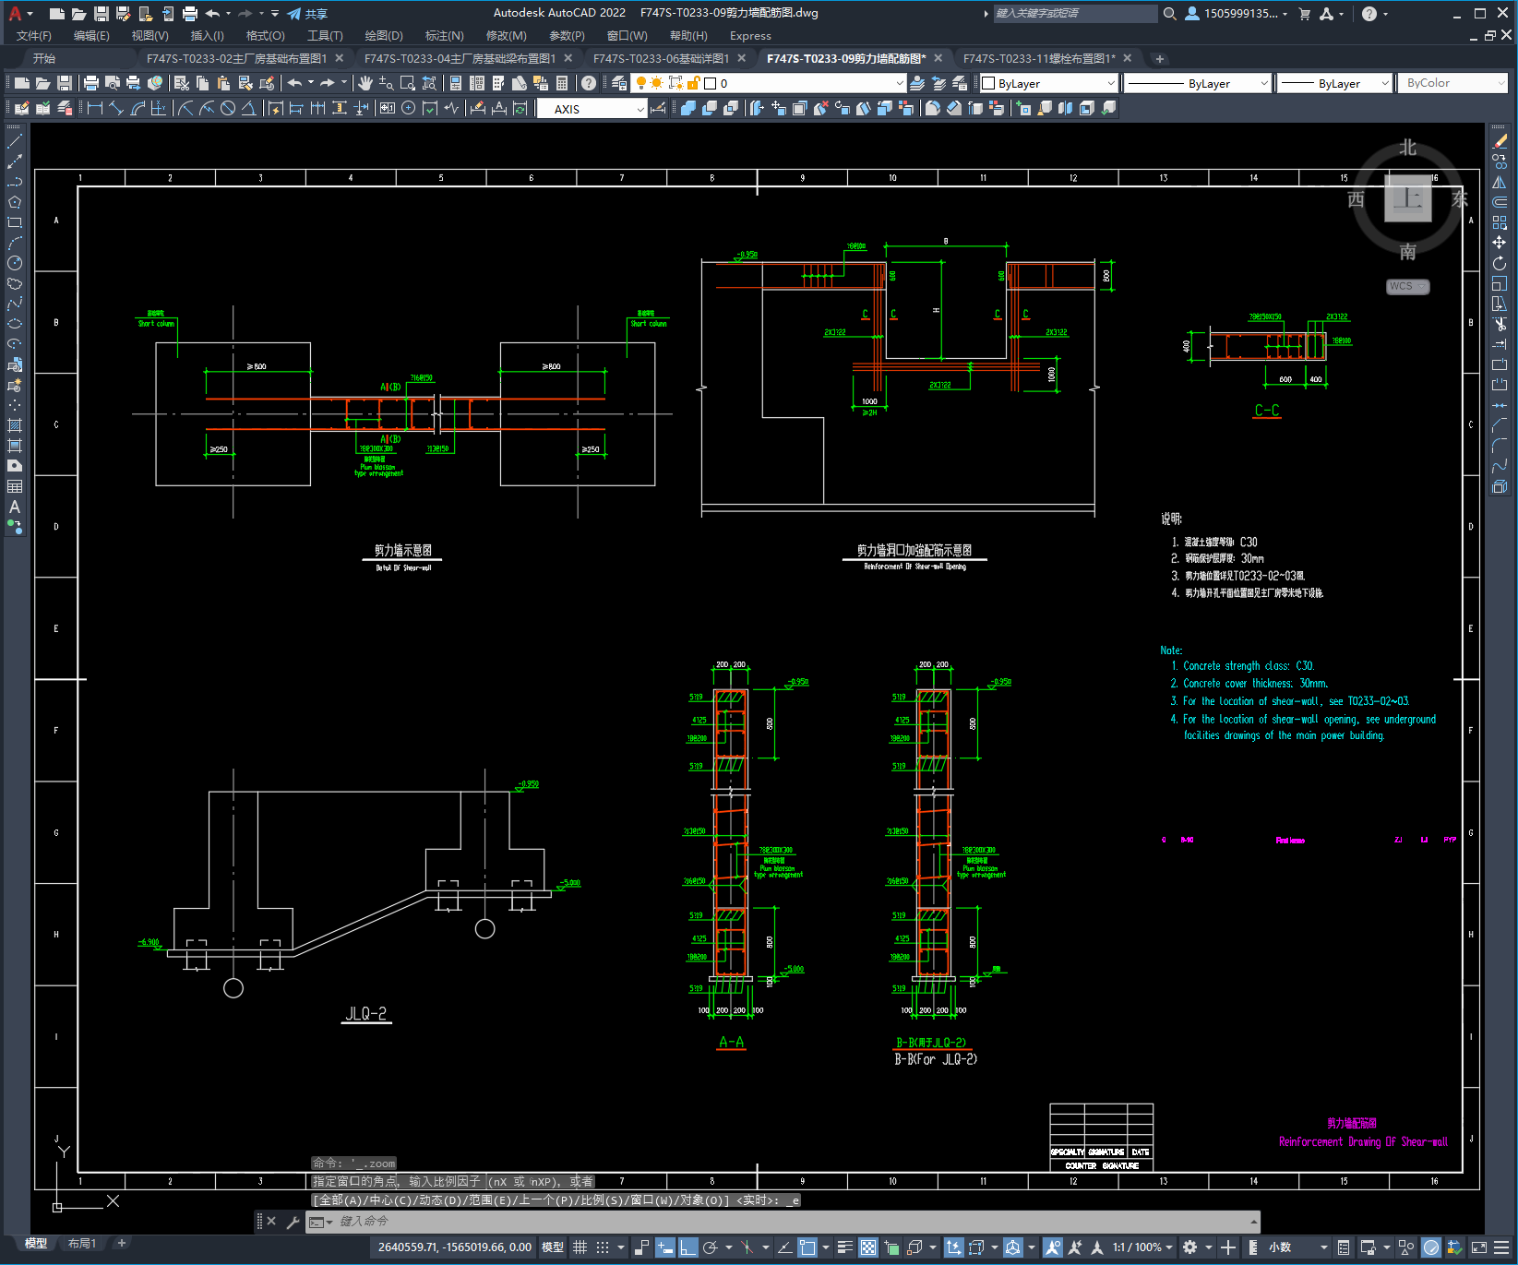Click the 共享 share button
Image resolution: width=1518 pixels, height=1265 pixels.
click(x=307, y=14)
